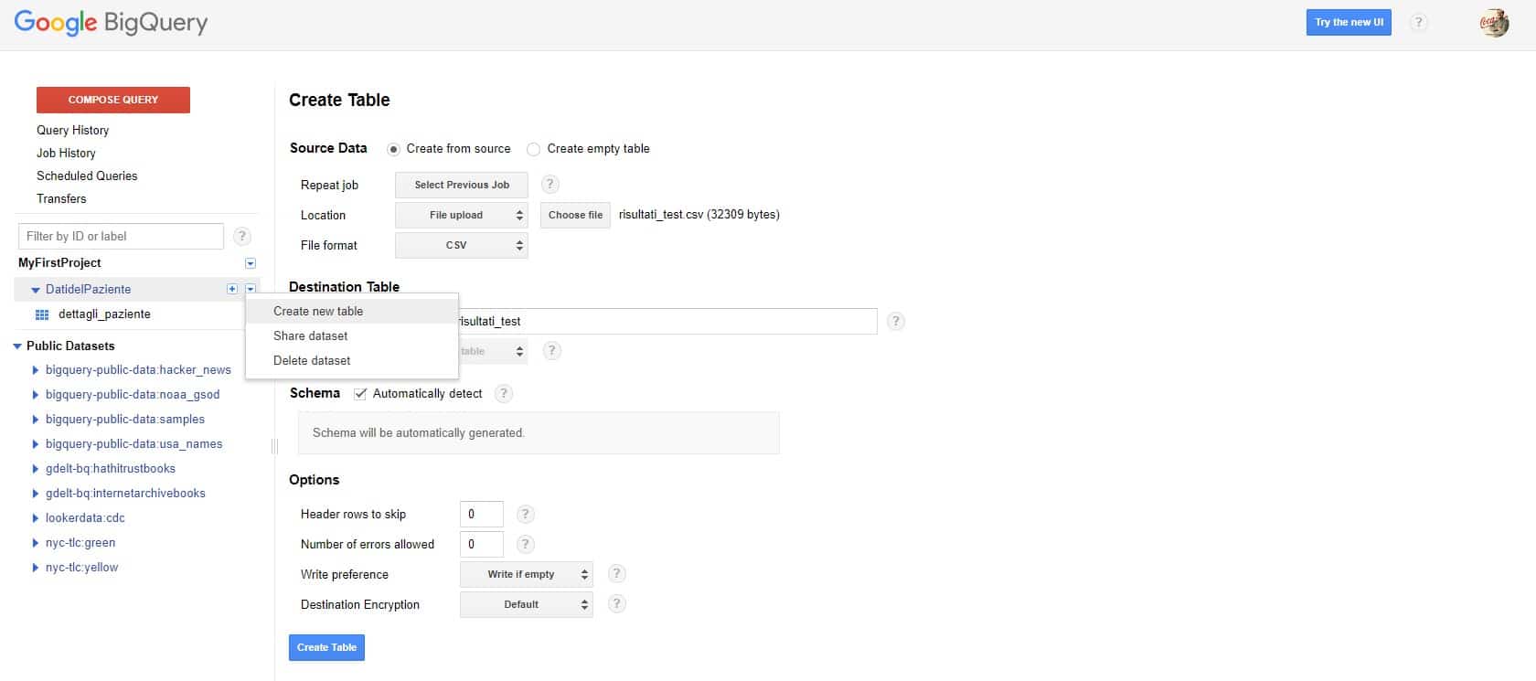The image size is (1536, 681).
Task: Click the Compose Query button
Action: pyautogui.click(x=113, y=100)
